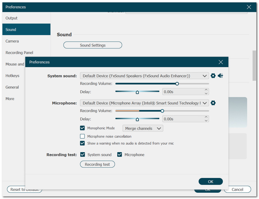Open microphone device settings gear
Screen dimensions: 259x199
click(x=213, y=103)
